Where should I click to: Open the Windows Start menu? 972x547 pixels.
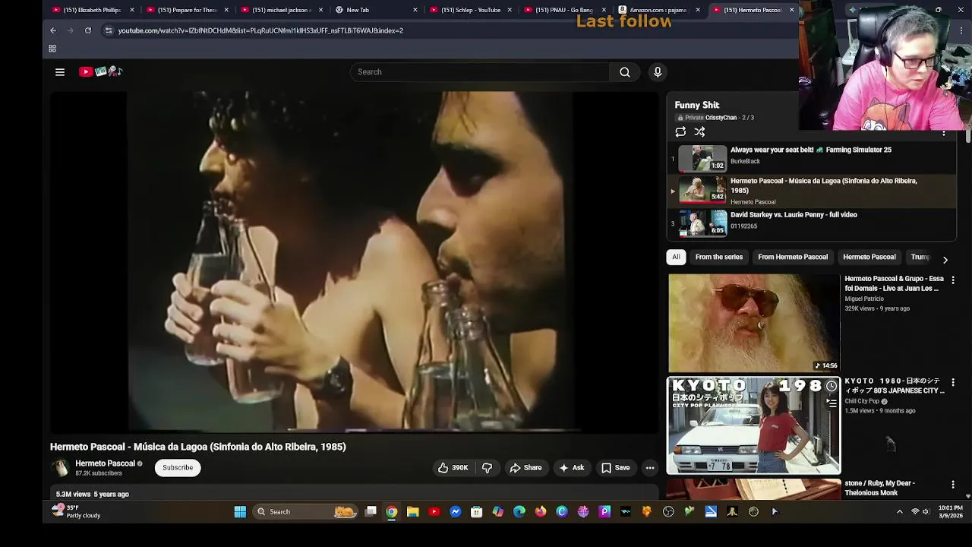click(x=240, y=512)
